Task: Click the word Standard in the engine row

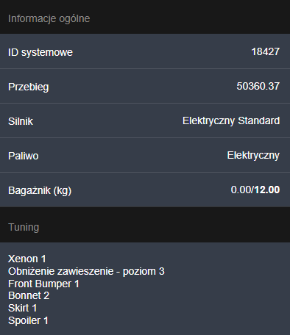Action: pos(259,120)
